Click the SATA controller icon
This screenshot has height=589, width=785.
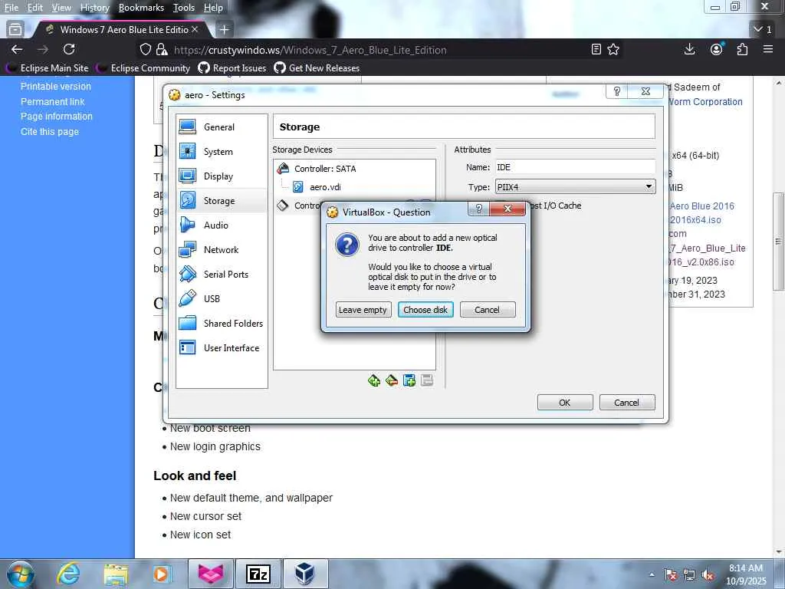[x=283, y=168]
